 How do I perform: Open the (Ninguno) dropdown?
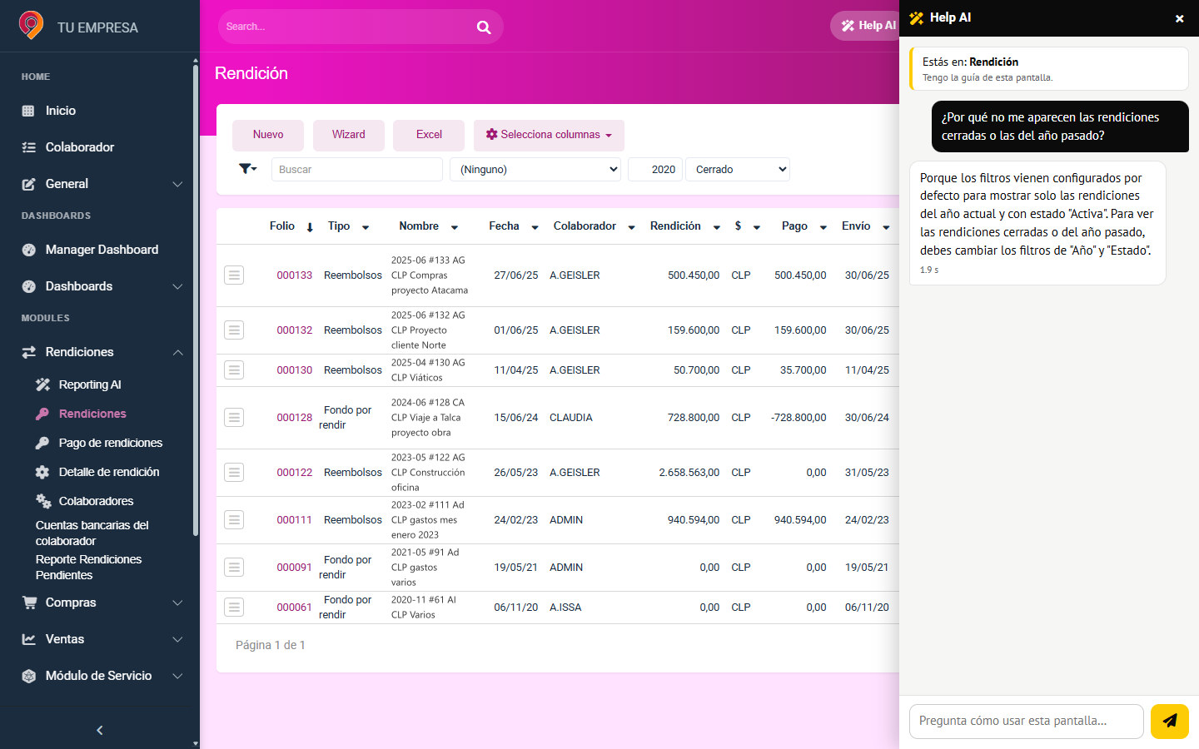click(535, 169)
